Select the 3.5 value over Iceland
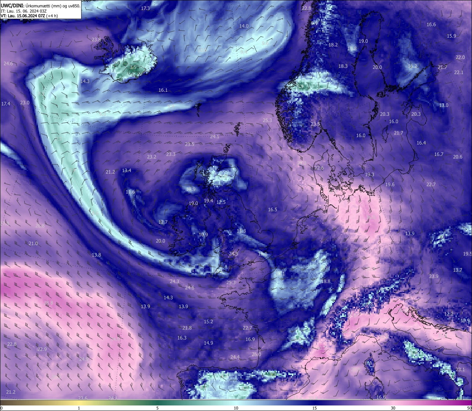472x411 pixels. [x=133, y=67]
